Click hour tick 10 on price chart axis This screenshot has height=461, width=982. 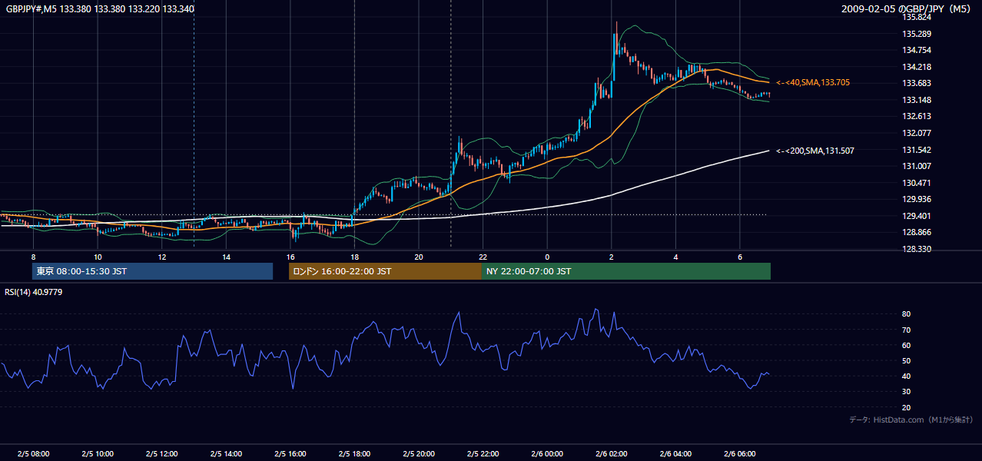point(98,257)
